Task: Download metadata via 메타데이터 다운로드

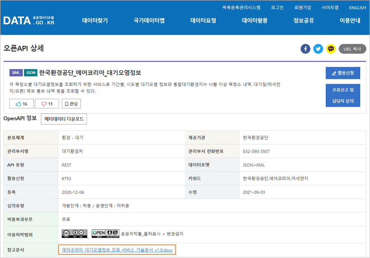Action: click(x=64, y=119)
